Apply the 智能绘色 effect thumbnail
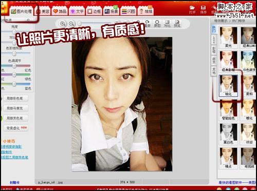The width and height of the screenshot is (257, 191). pyautogui.click(x=228, y=110)
